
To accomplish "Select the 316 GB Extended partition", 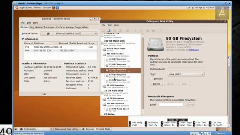I will pyautogui.click(x=118, y=55).
